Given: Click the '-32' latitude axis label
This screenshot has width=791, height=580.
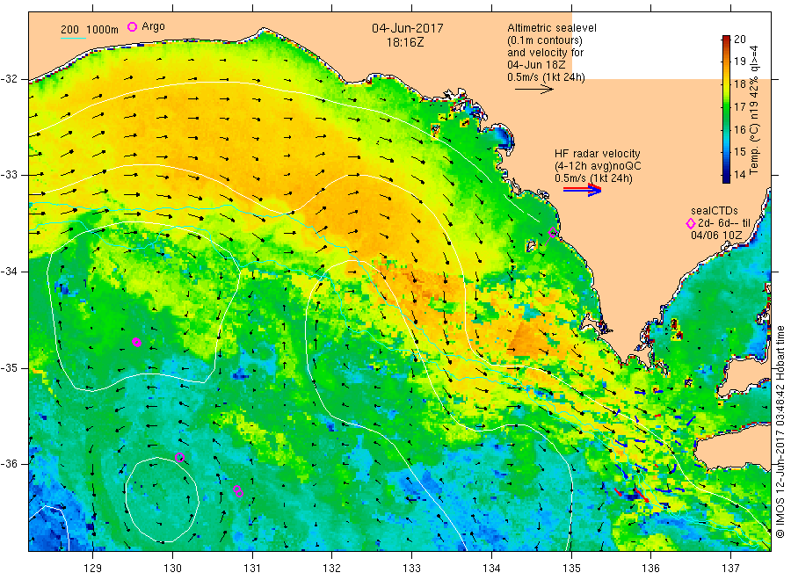Looking at the screenshot, I should 9,79.
